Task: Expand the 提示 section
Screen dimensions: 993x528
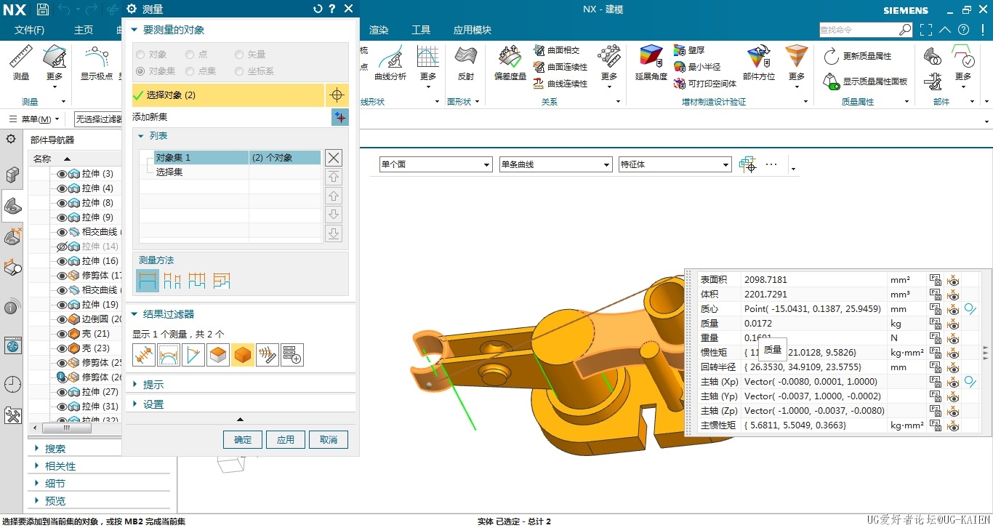Action: [134, 384]
